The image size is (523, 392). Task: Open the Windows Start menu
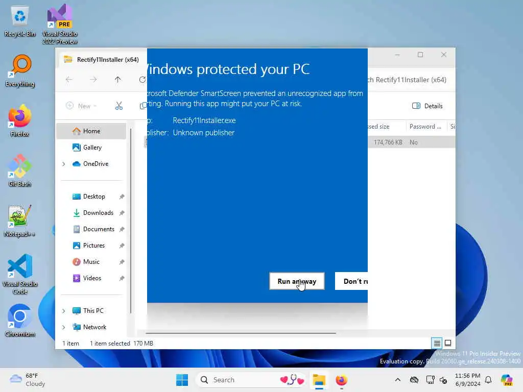tap(182, 380)
